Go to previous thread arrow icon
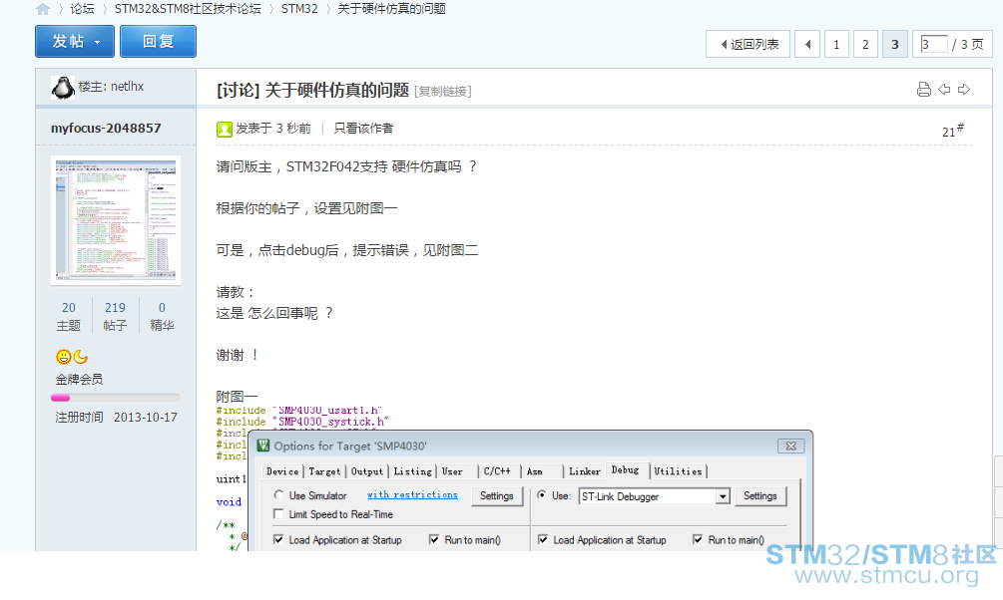 (944, 90)
